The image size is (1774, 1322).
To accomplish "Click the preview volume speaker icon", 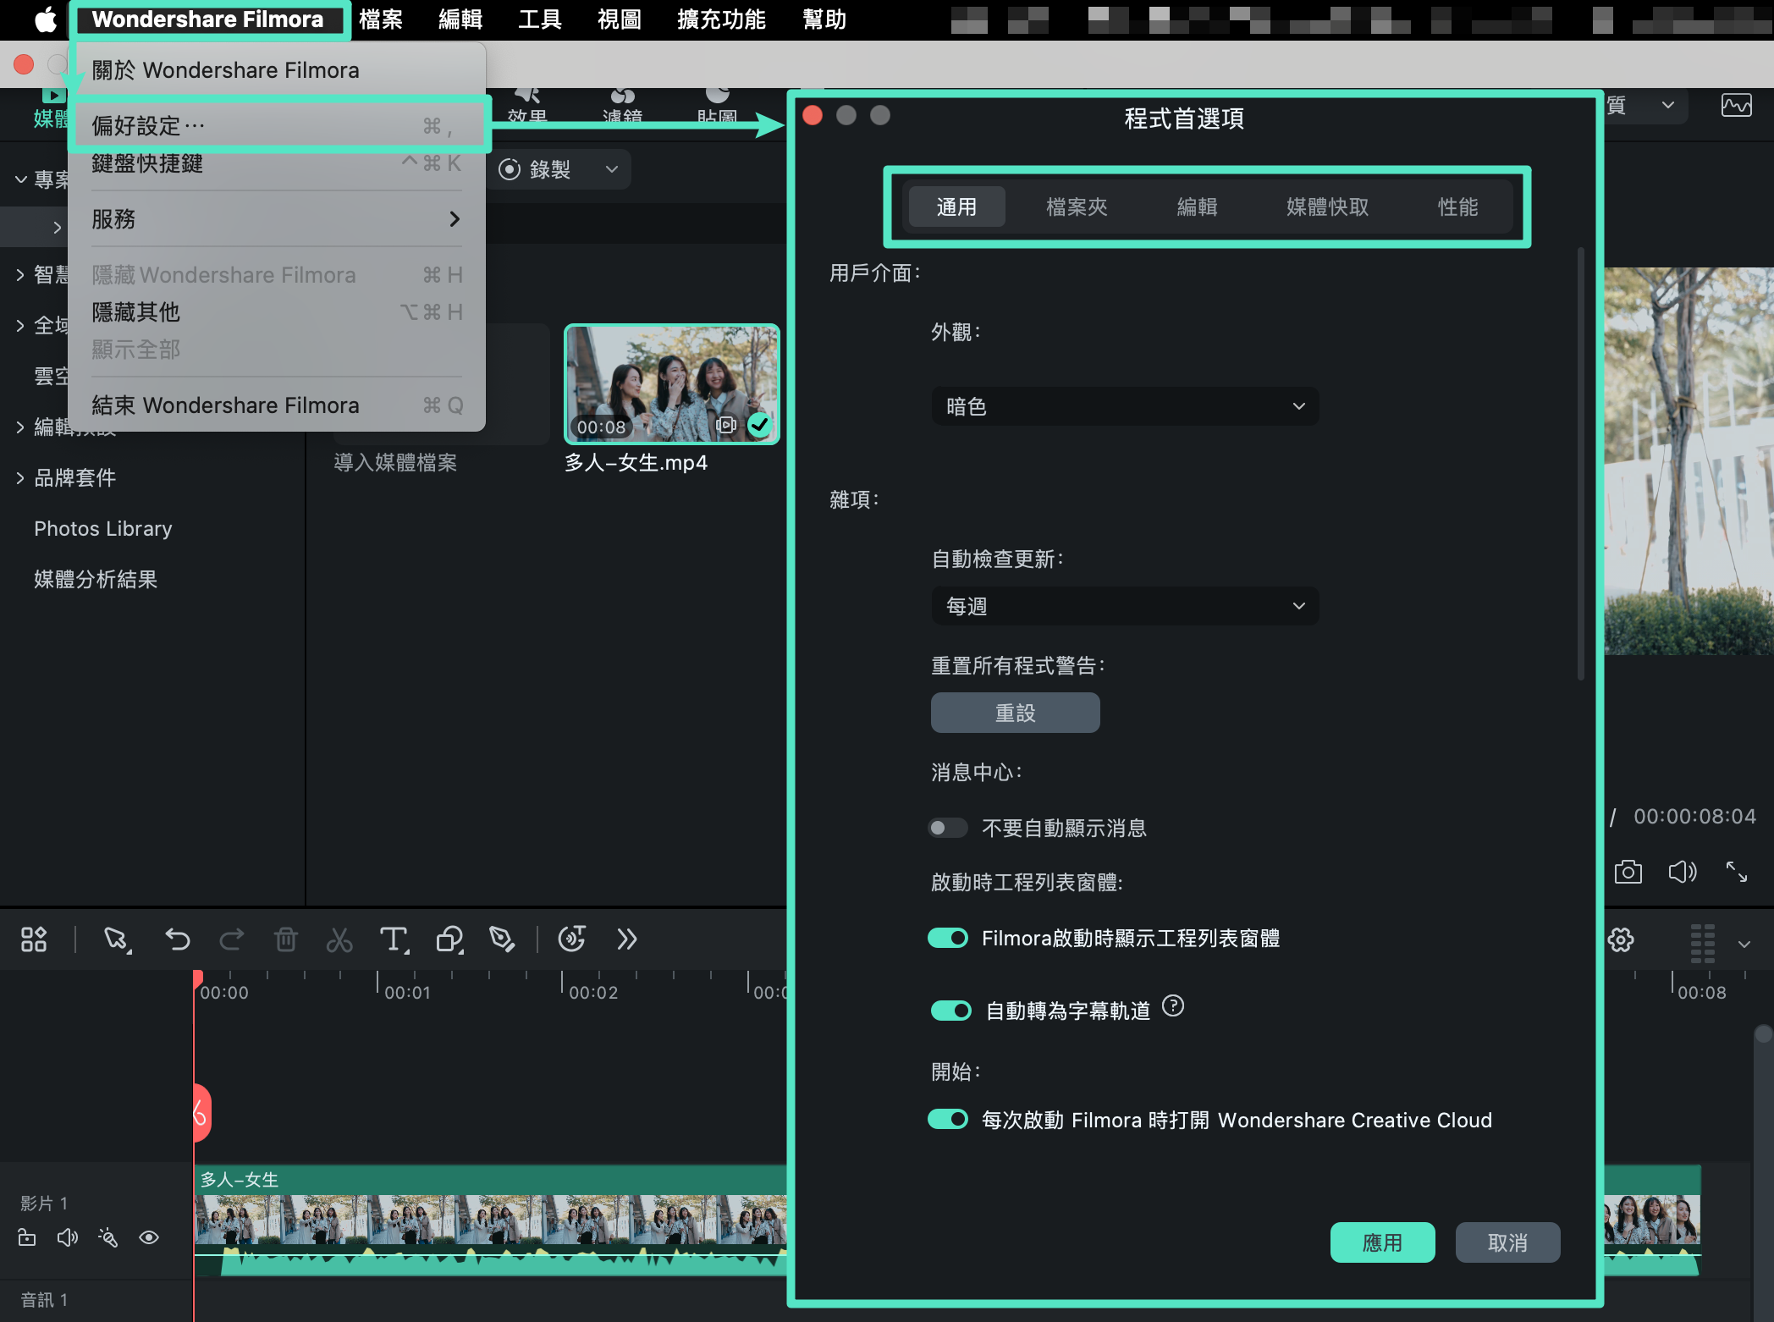I will tap(1683, 872).
